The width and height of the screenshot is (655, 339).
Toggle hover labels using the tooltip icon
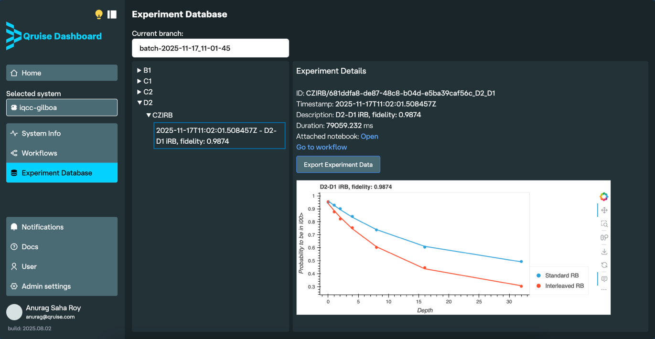(x=604, y=279)
